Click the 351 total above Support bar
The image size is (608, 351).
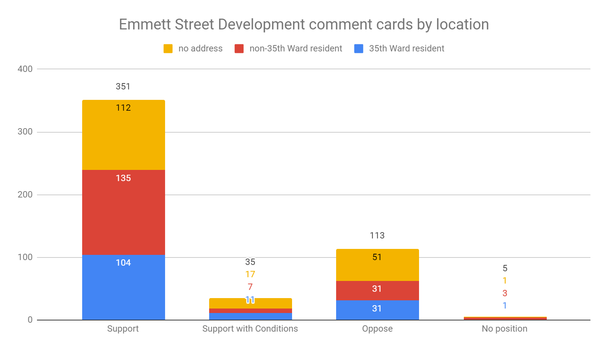123,86
